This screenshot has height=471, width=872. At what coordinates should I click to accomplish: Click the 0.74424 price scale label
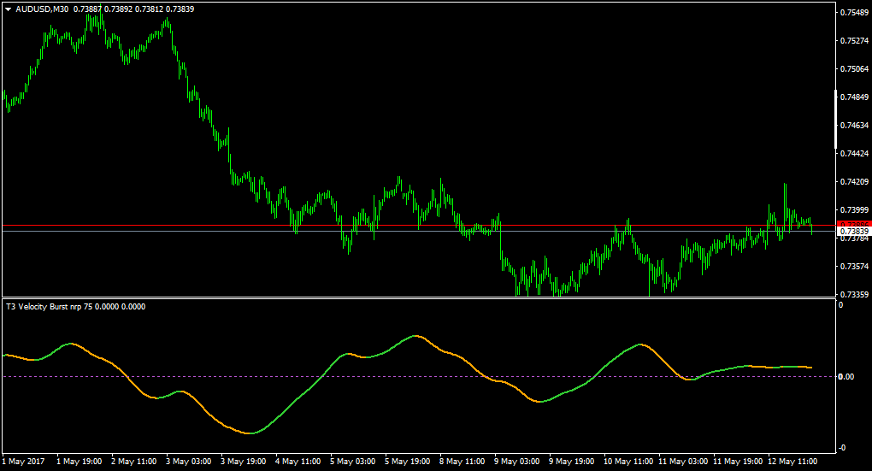(x=854, y=153)
